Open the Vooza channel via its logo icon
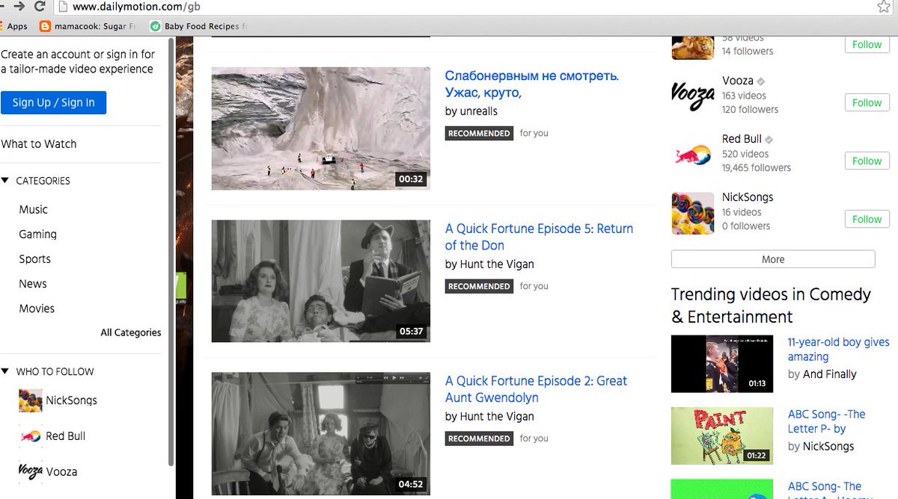This screenshot has width=898, height=499. point(691,95)
